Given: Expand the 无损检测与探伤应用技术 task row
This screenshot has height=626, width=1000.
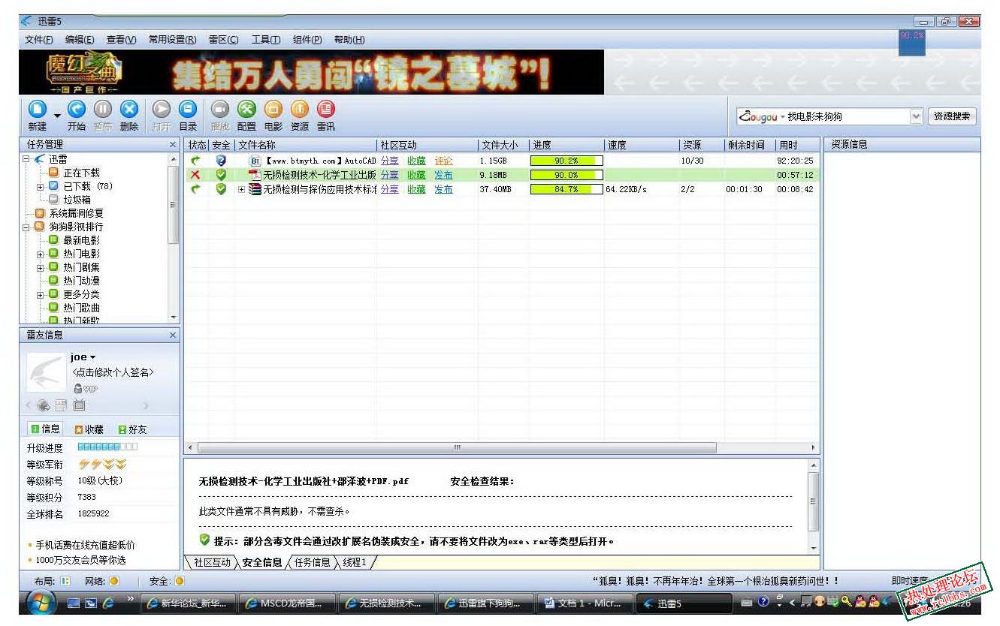Looking at the screenshot, I should coord(242,189).
